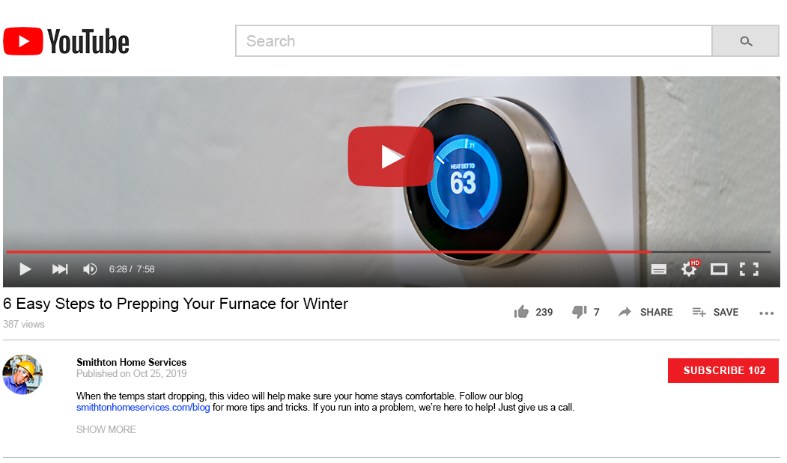Enter fullscreen using the fullscreen icon
This screenshot has width=787, height=463.
(749, 269)
